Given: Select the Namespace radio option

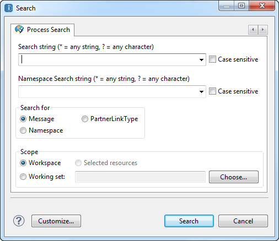Looking at the screenshot, I should tap(23, 130).
